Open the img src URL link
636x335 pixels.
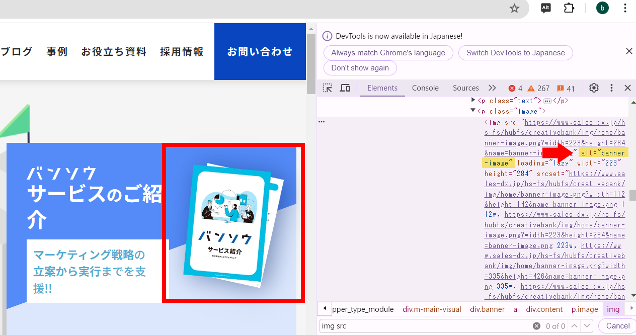click(x=555, y=137)
